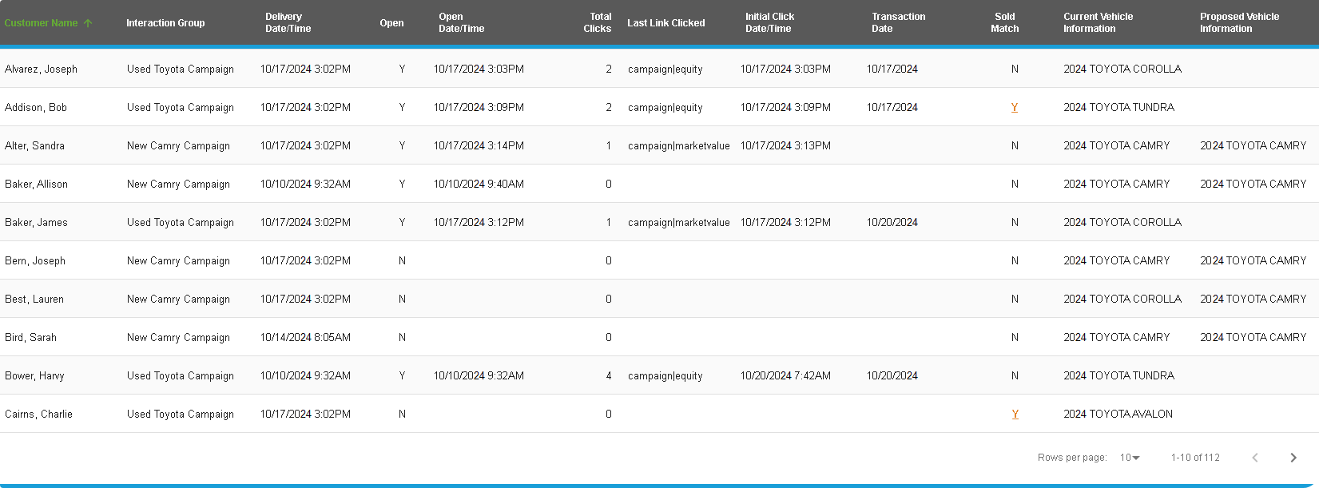This screenshot has width=1319, height=488.
Task: Sort by Delivery Date/Time column
Action: (288, 22)
